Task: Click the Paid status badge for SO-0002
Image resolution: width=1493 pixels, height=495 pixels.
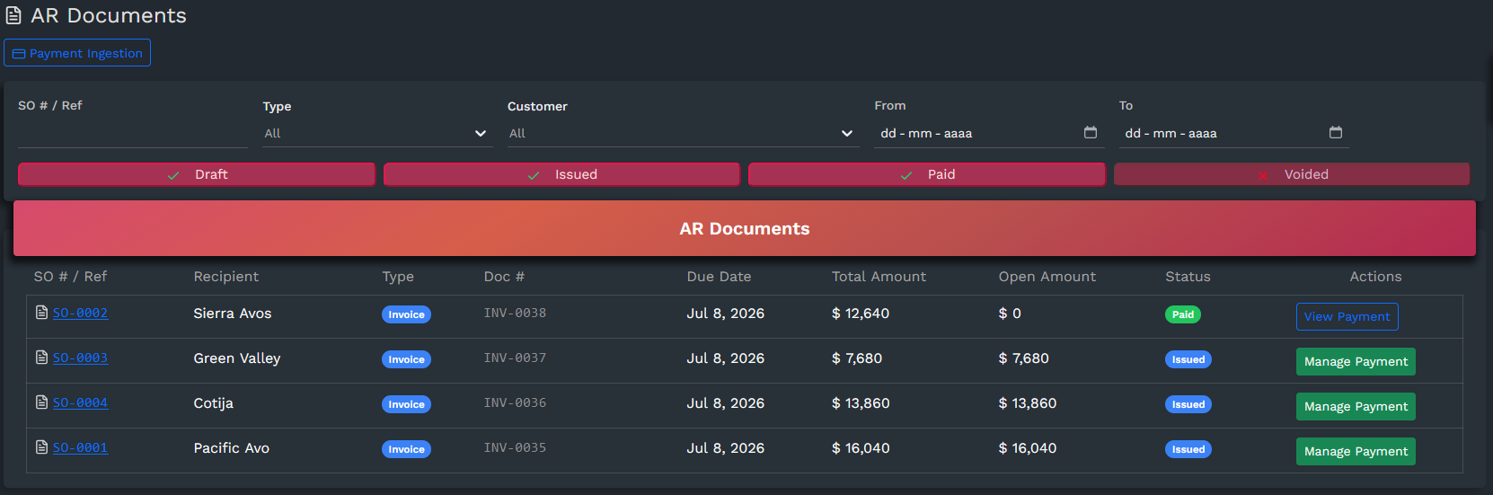Action: tap(1183, 314)
